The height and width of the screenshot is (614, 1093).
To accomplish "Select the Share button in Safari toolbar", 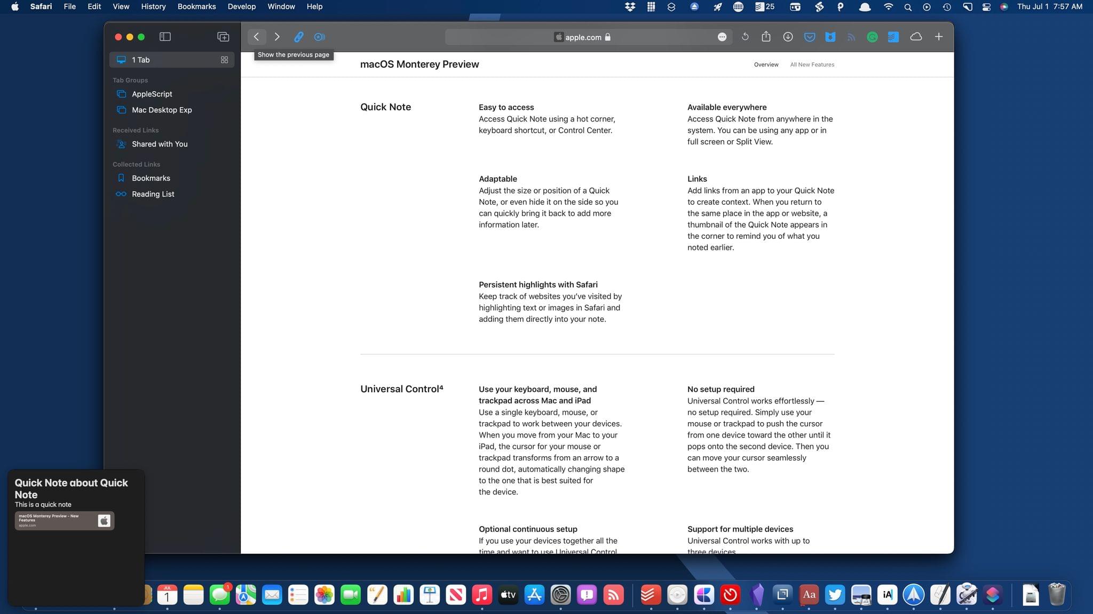I will [766, 37].
